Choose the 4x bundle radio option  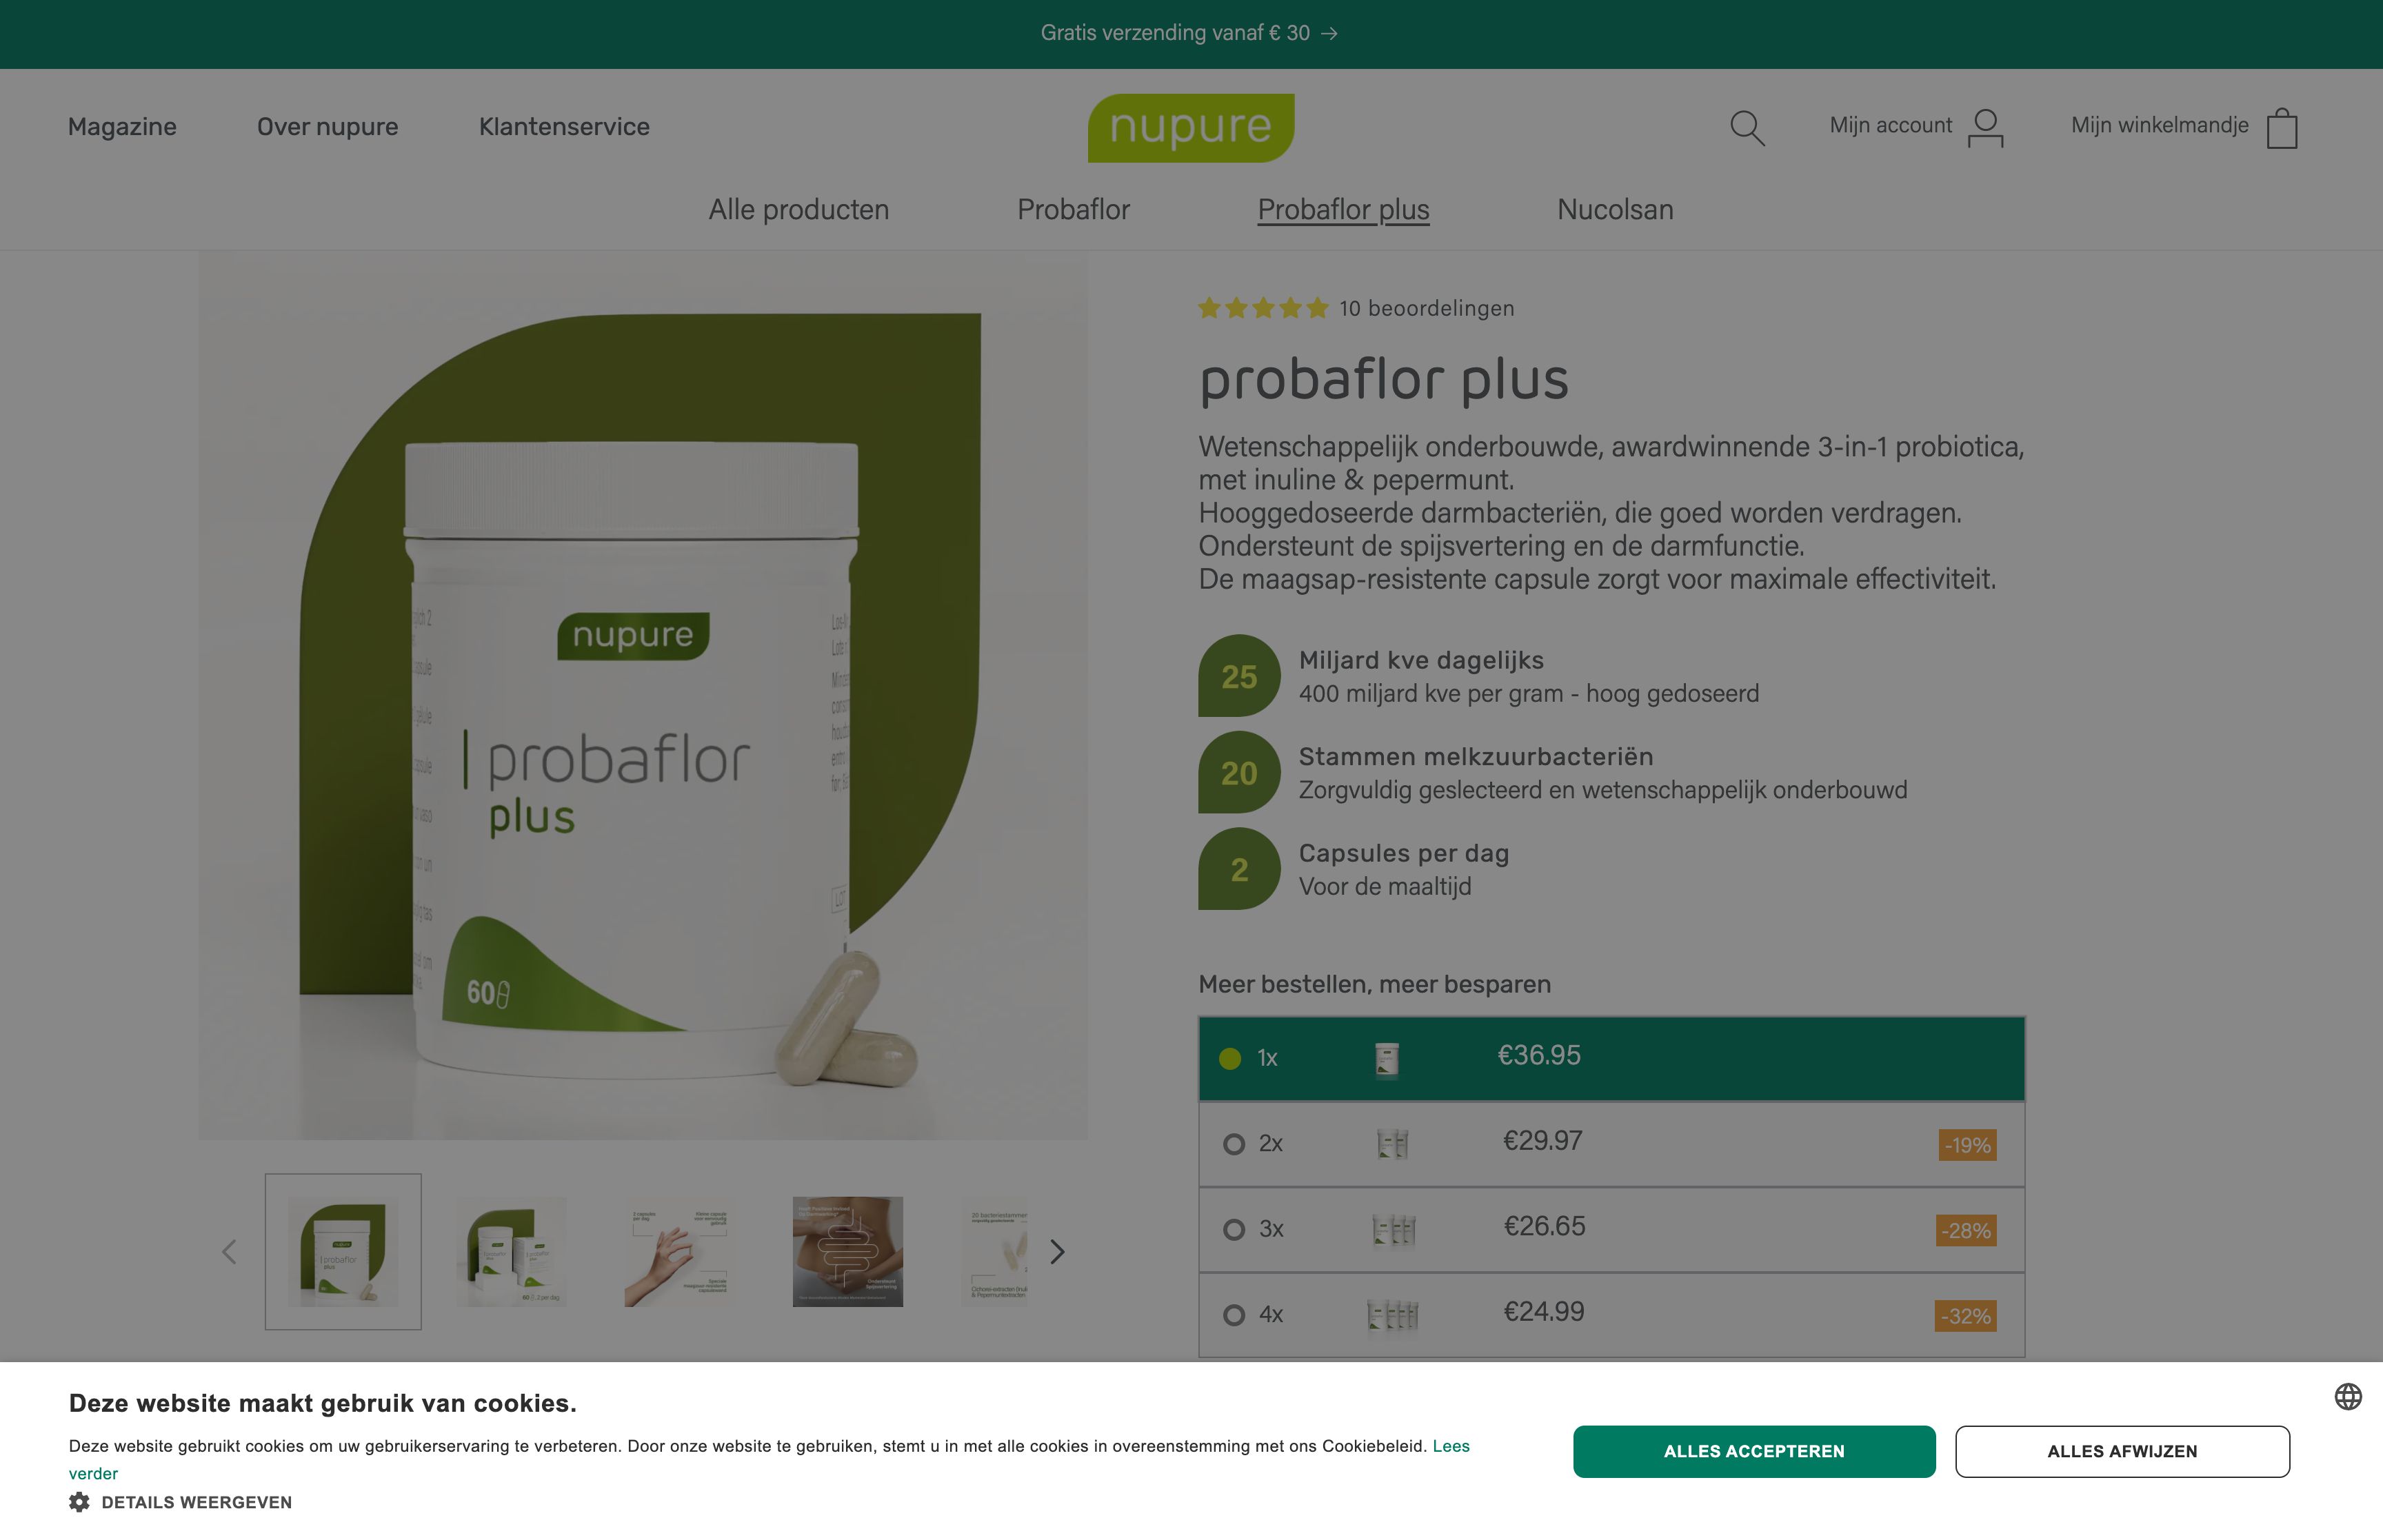(x=1234, y=1314)
